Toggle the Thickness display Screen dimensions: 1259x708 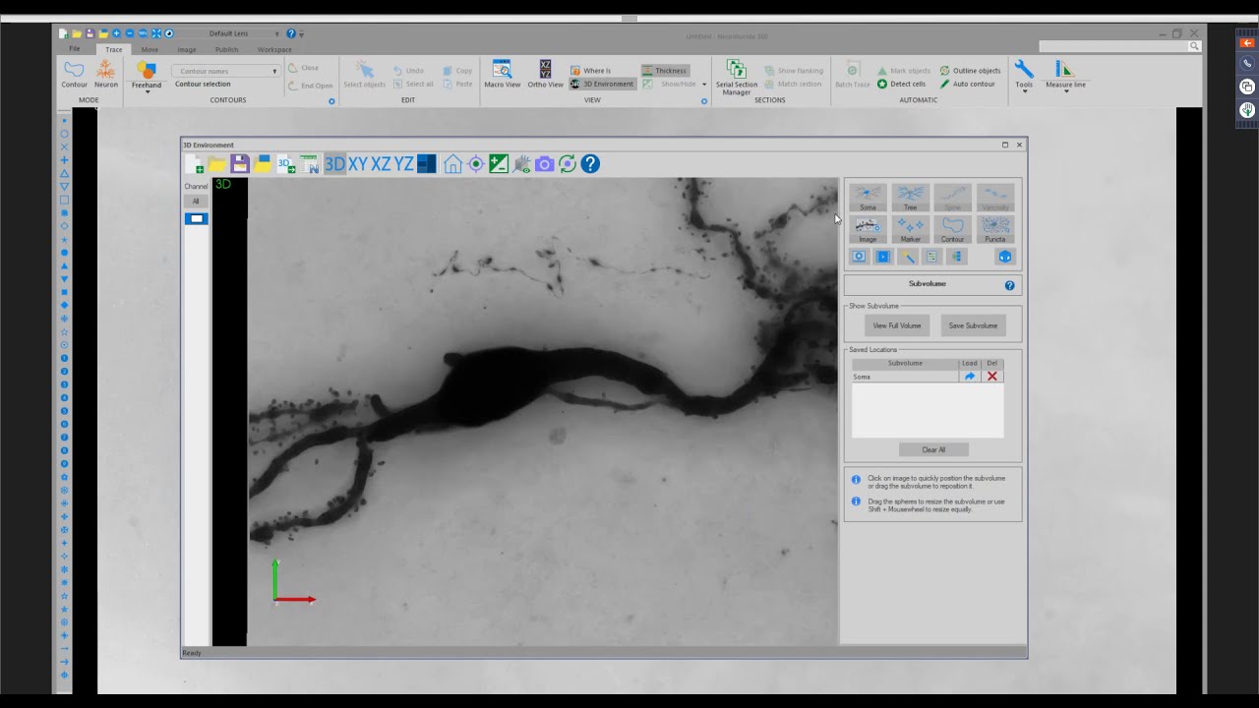coord(665,71)
